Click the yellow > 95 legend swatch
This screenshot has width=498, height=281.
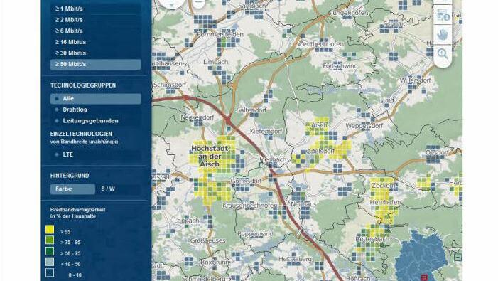[x=50, y=230]
